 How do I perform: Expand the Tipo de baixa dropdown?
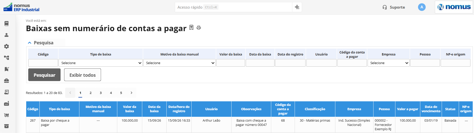pyautogui.click(x=101, y=63)
